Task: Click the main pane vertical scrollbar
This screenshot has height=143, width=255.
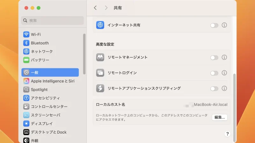Action: click(x=234, y=108)
